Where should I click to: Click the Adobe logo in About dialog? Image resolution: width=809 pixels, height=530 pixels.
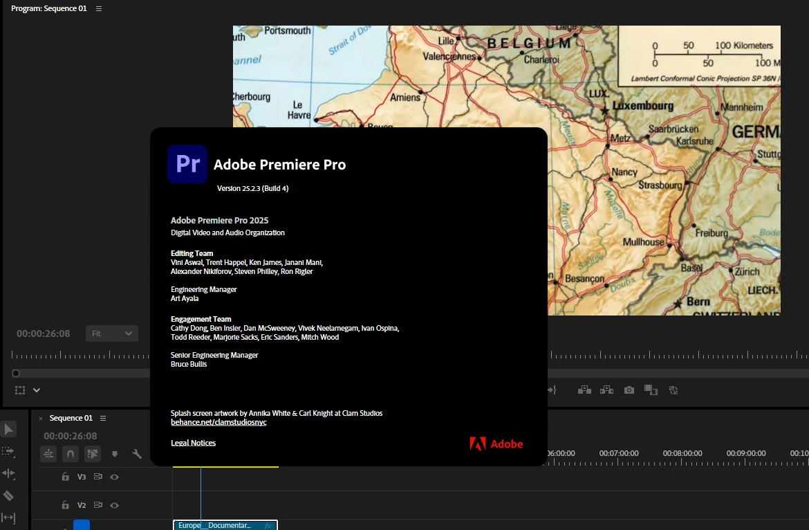[496, 444]
